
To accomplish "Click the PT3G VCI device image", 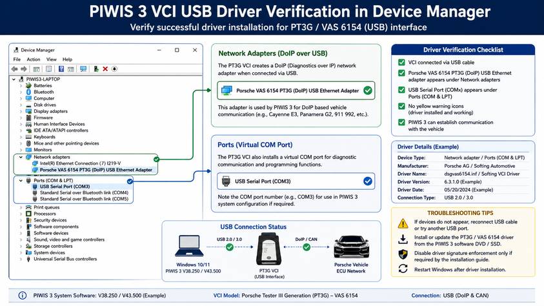I will [268, 249].
